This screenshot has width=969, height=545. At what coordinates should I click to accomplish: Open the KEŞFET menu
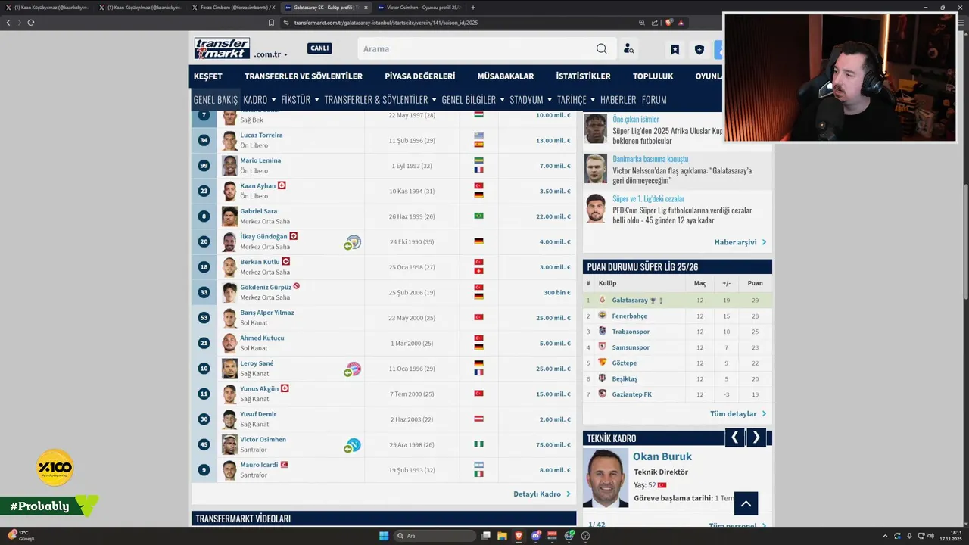click(207, 76)
